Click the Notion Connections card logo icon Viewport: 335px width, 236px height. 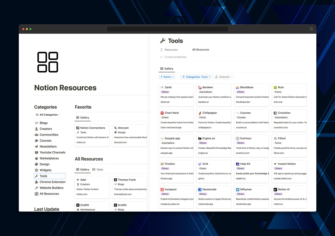78,128
